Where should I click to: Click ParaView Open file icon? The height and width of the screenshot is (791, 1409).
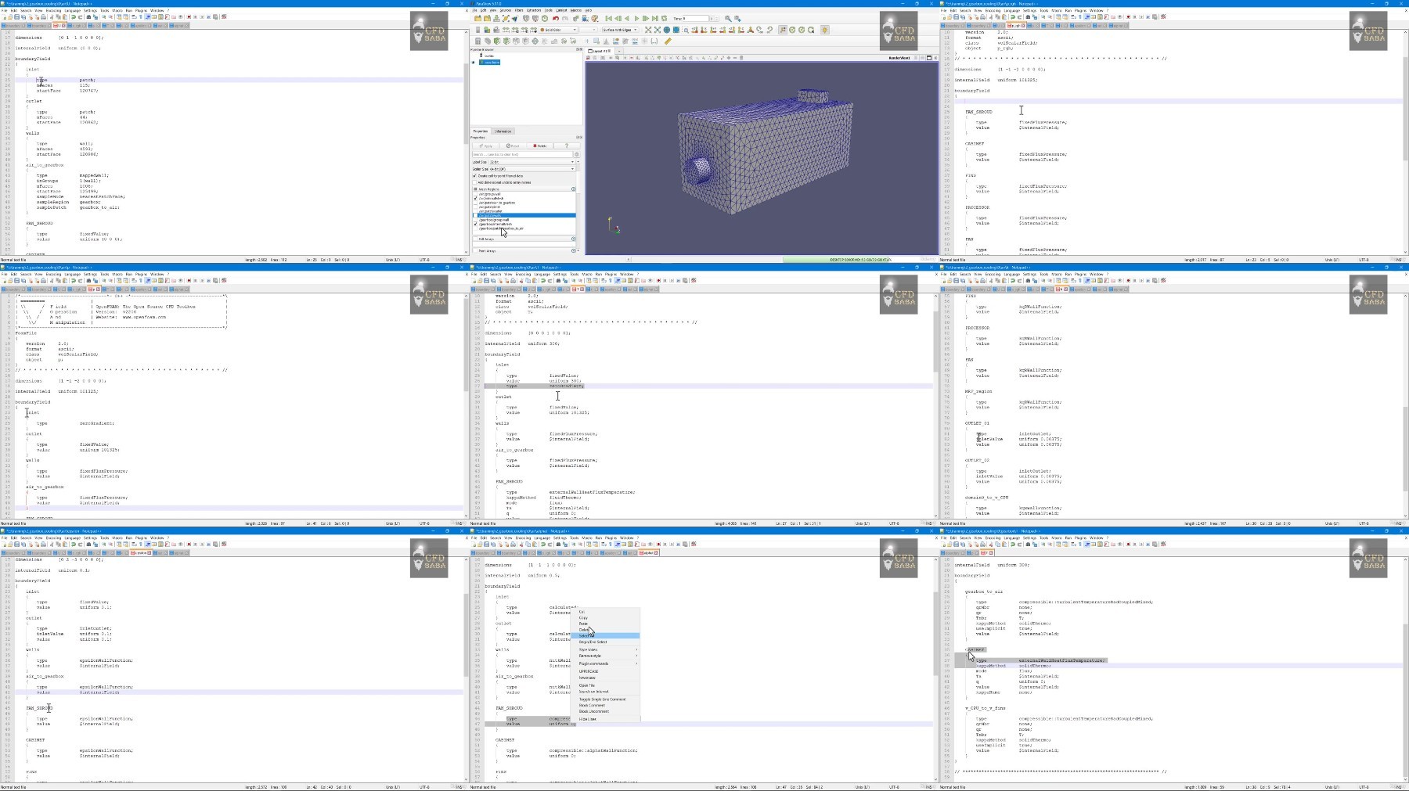477,18
